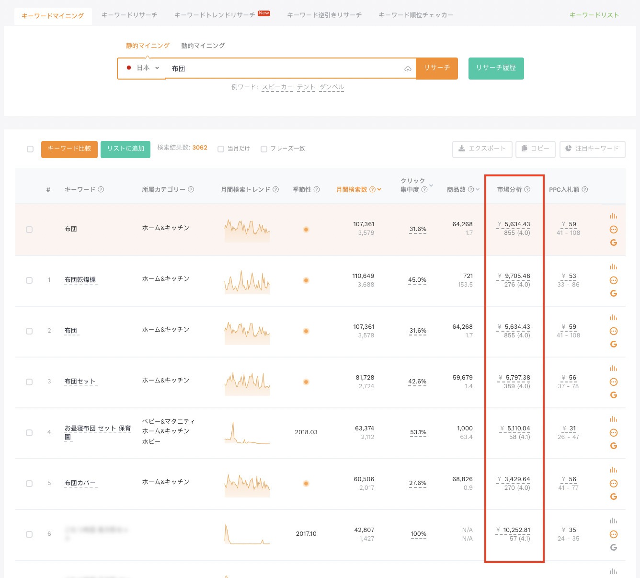Click help icon beside キーワード column header
Screen dimensions: 640x578
pos(101,189)
